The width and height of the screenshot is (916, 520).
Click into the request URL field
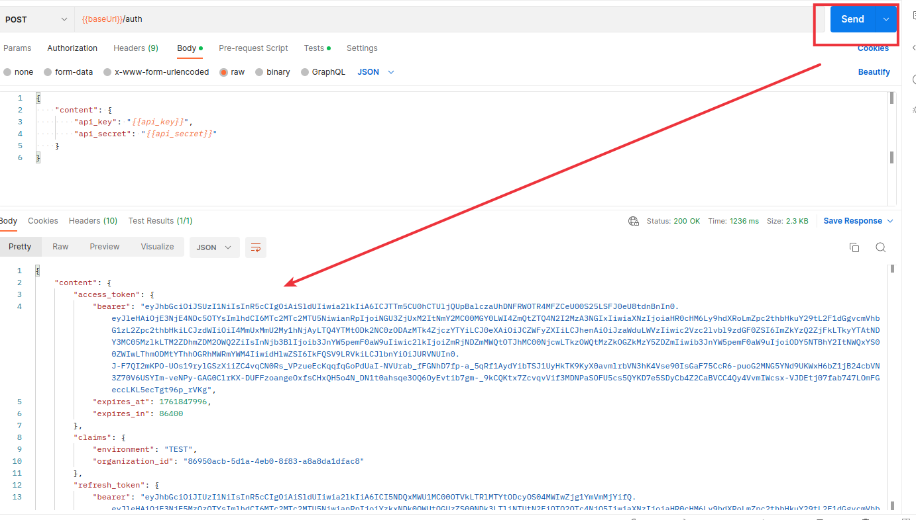[444, 19]
